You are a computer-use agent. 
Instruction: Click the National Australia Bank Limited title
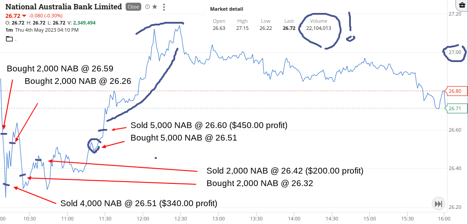click(x=63, y=7)
